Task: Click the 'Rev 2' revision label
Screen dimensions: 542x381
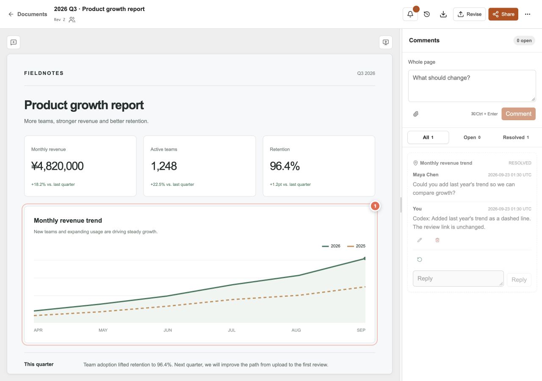Action: pos(60,19)
